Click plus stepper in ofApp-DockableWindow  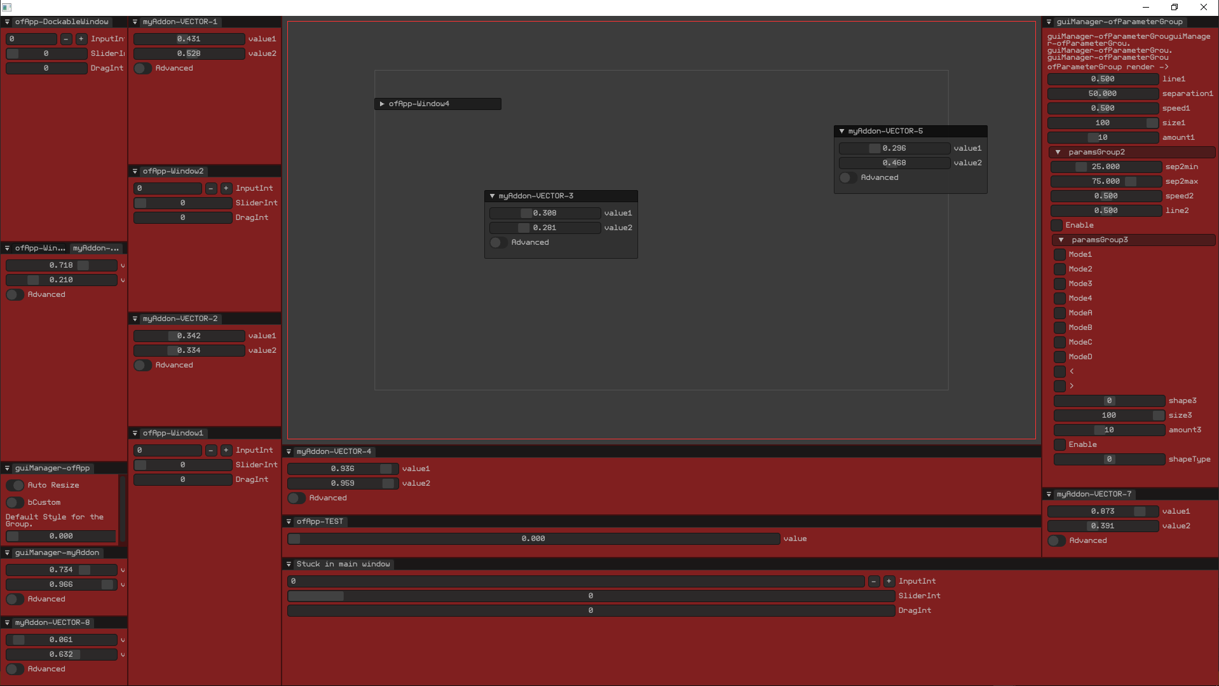point(81,39)
